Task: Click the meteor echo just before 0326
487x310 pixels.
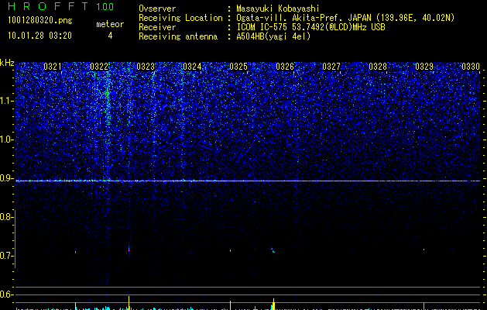Action: [x=273, y=250]
